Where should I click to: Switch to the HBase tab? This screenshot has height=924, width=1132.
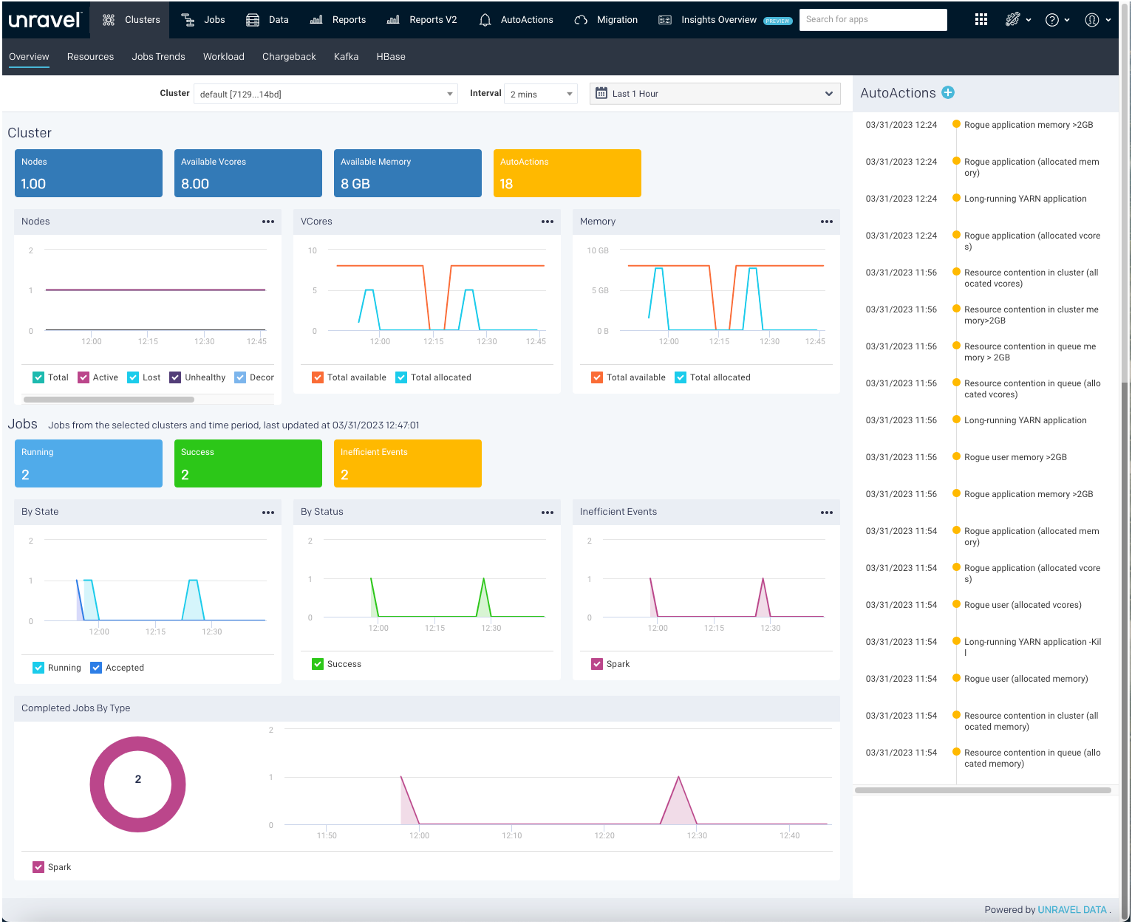coord(391,57)
